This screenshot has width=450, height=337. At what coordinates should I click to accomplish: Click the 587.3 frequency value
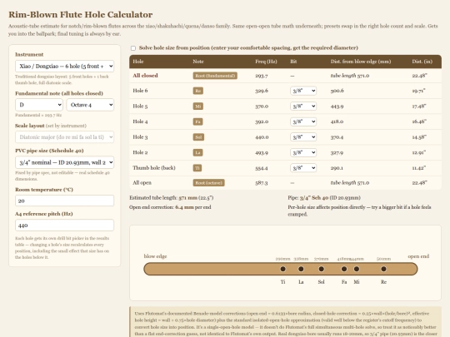coord(262,183)
